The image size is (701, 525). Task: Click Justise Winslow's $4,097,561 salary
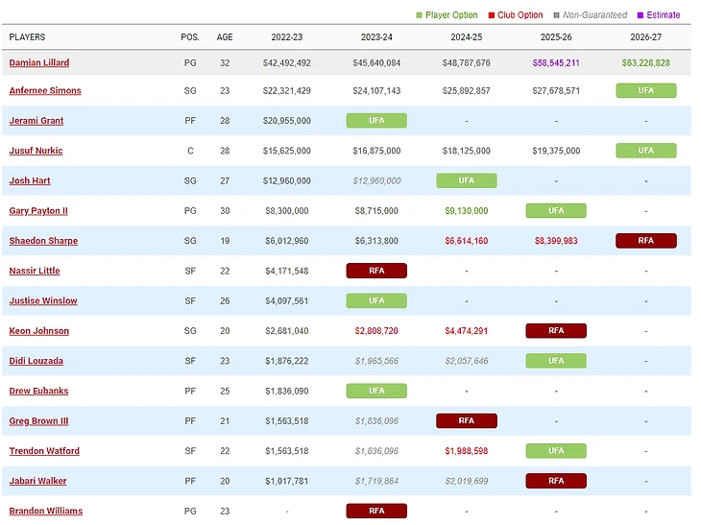pos(287,301)
